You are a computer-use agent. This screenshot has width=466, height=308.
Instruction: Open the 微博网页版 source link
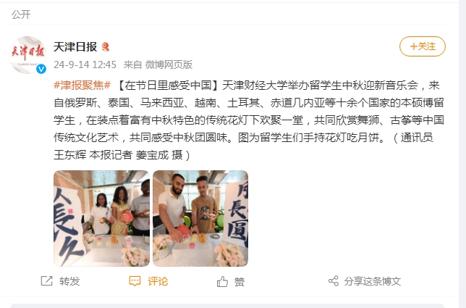[169, 64]
